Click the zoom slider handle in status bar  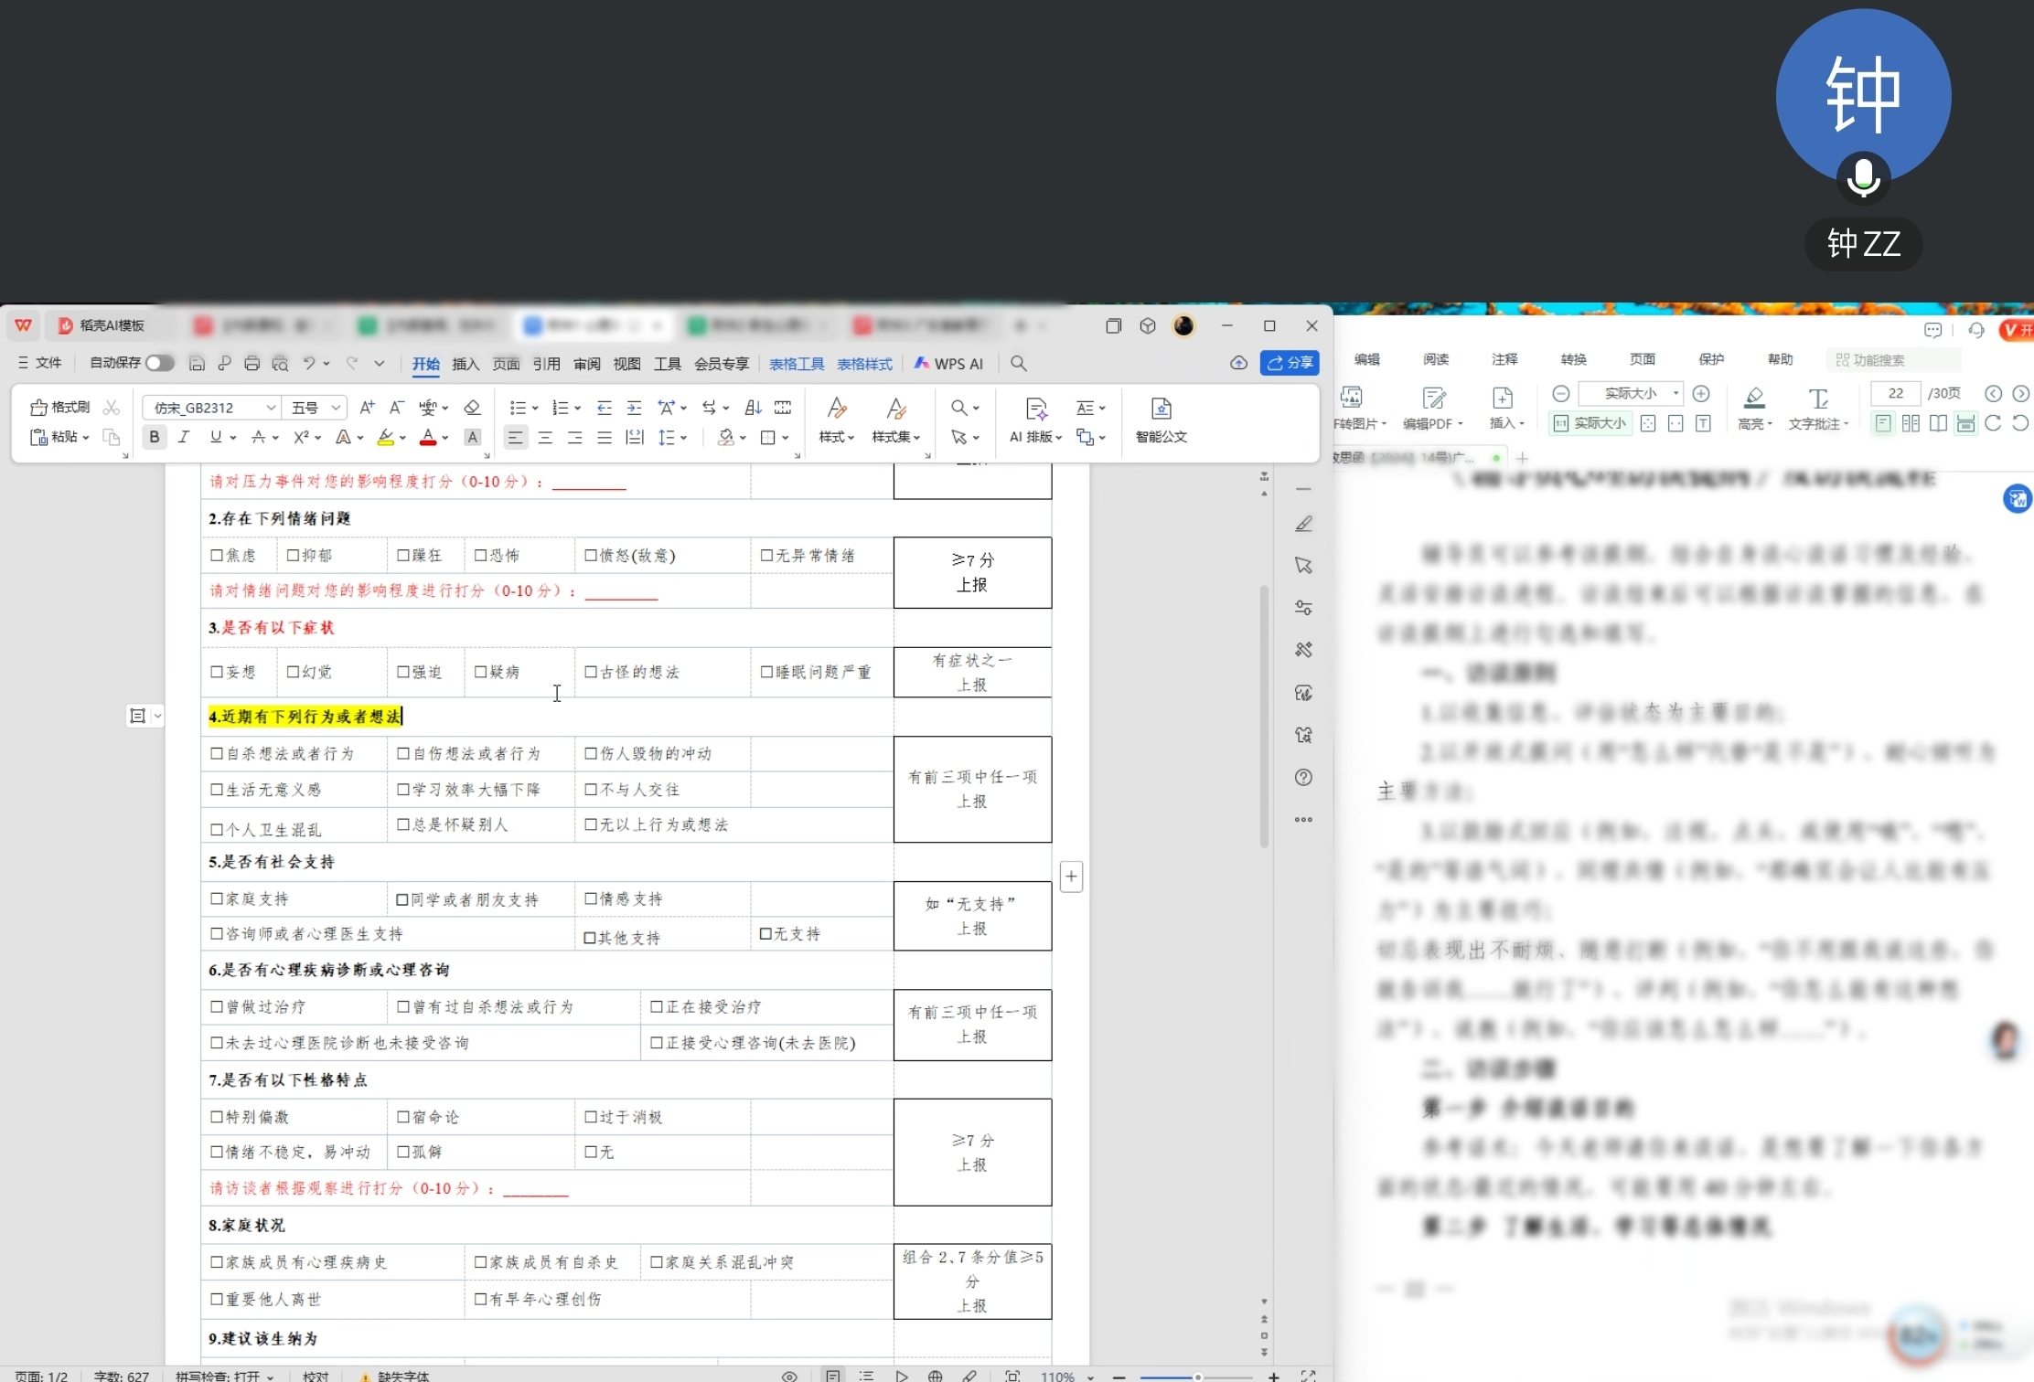1197,1377
